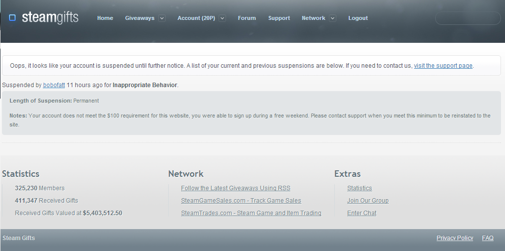Visit SteamTrades.com trading link
505x251 pixels.
pos(251,213)
